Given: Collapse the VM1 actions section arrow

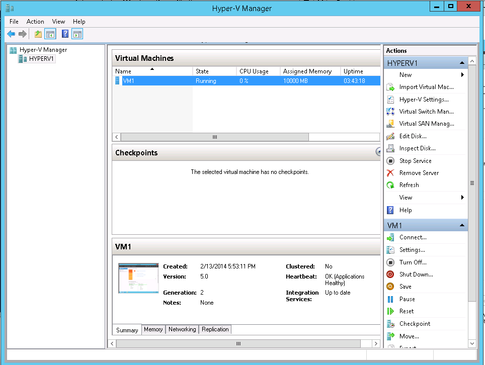Looking at the screenshot, I should (462, 225).
